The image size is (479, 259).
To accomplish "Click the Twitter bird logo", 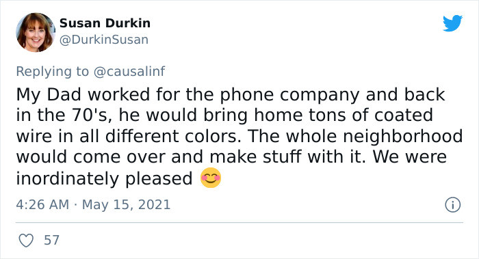I will (452, 23).
